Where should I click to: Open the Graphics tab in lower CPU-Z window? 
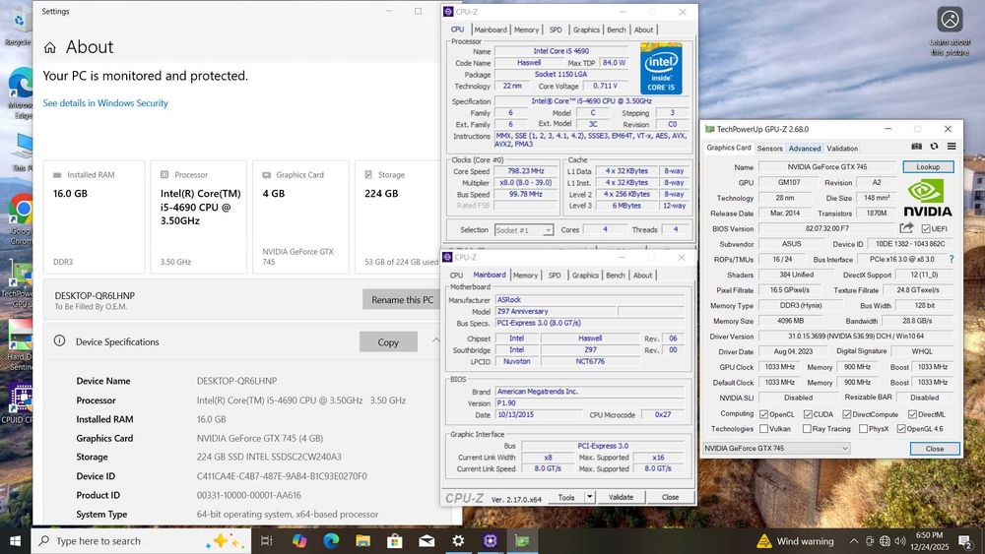[585, 275]
